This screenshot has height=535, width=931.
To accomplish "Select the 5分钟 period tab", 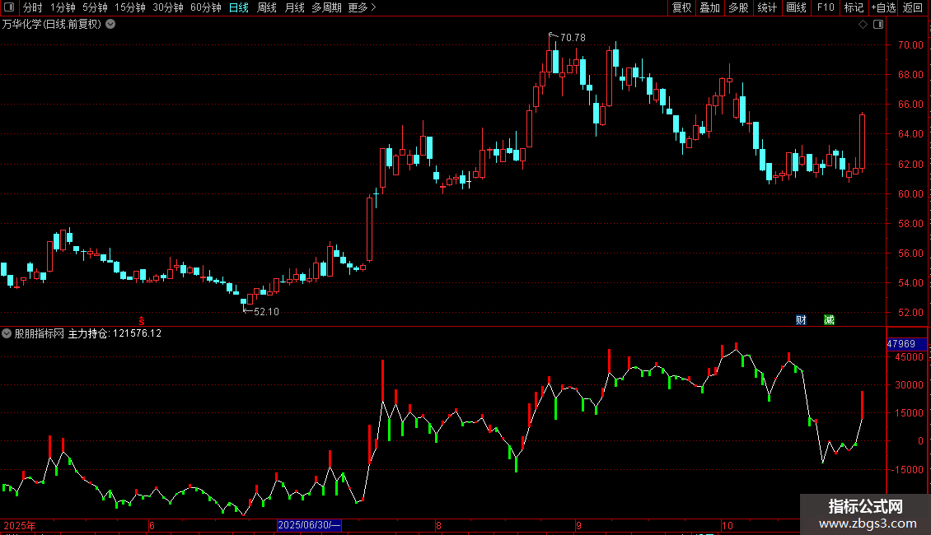I will (95, 7).
